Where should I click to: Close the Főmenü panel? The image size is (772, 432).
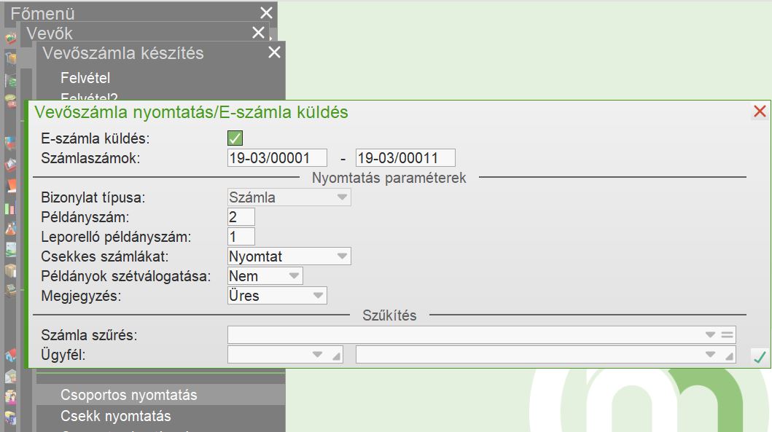(266, 13)
